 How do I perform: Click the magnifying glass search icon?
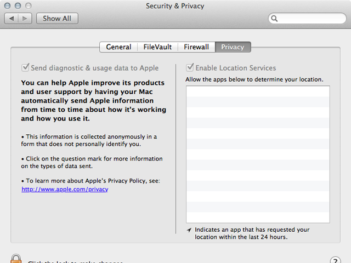tap(274, 18)
